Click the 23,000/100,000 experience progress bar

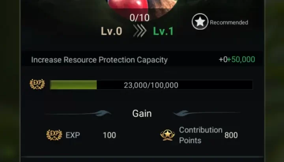click(x=151, y=85)
